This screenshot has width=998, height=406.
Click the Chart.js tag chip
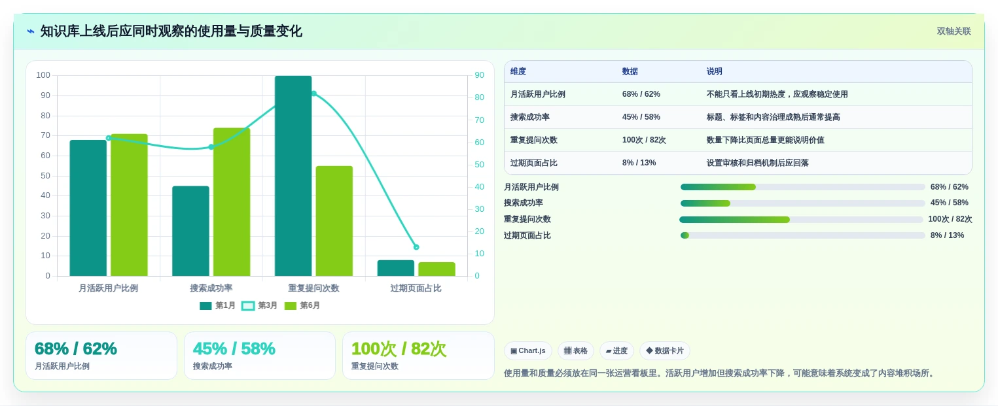[x=528, y=351]
